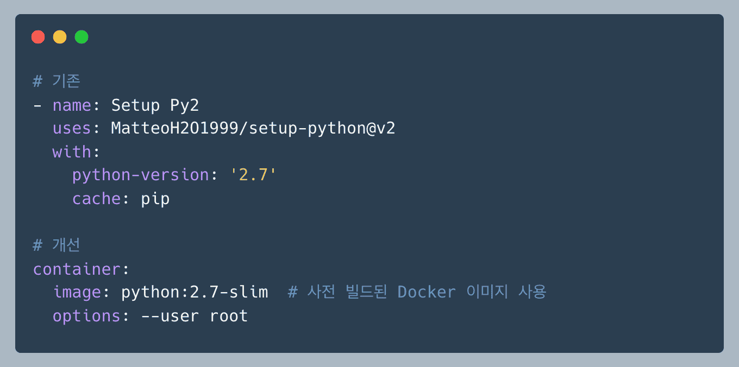The width and height of the screenshot is (739, 367).
Task: Click the '2.7' version string value
Action: (253, 175)
